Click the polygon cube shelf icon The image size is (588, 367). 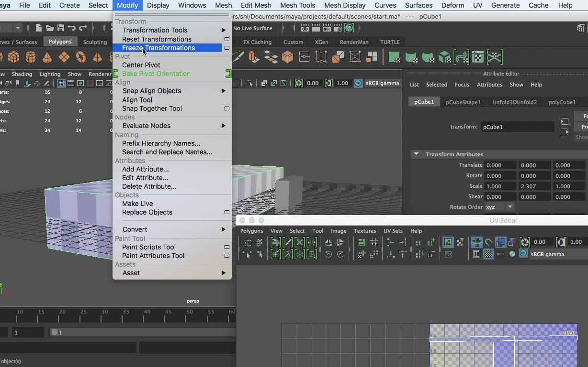coord(14,57)
